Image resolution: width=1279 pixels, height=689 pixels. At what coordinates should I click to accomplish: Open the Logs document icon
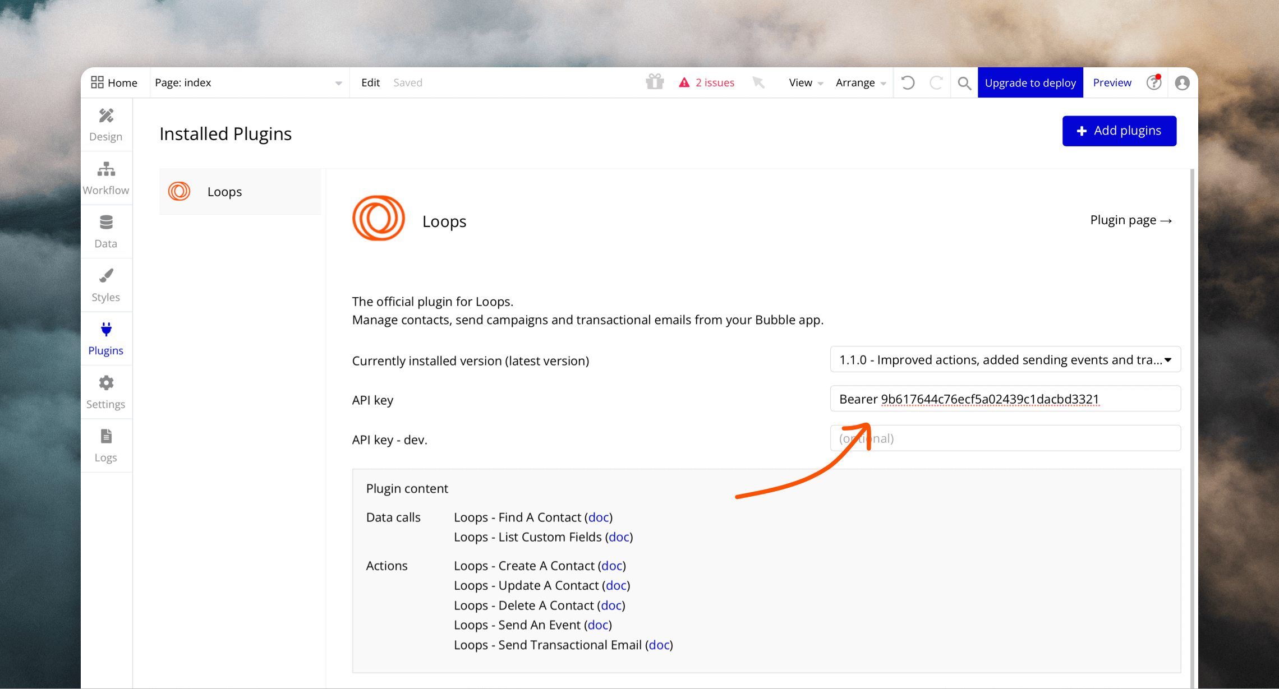(106, 436)
